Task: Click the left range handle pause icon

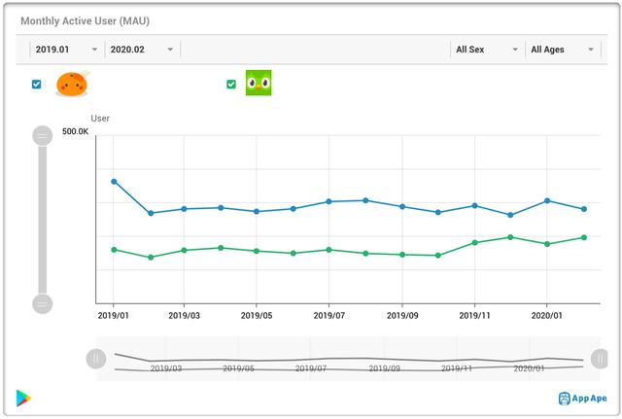Action: [x=95, y=358]
